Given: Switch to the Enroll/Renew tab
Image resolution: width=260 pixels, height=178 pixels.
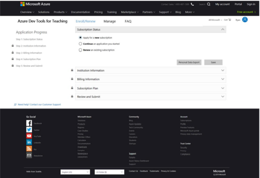Looking at the screenshot, I should [x=86, y=21].
